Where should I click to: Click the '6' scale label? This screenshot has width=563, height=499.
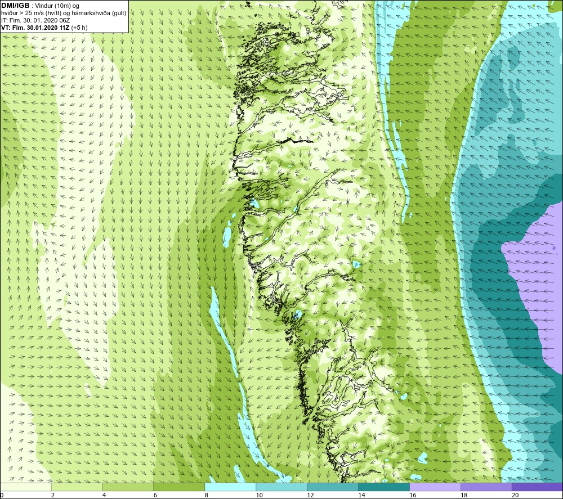pyautogui.click(x=155, y=495)
